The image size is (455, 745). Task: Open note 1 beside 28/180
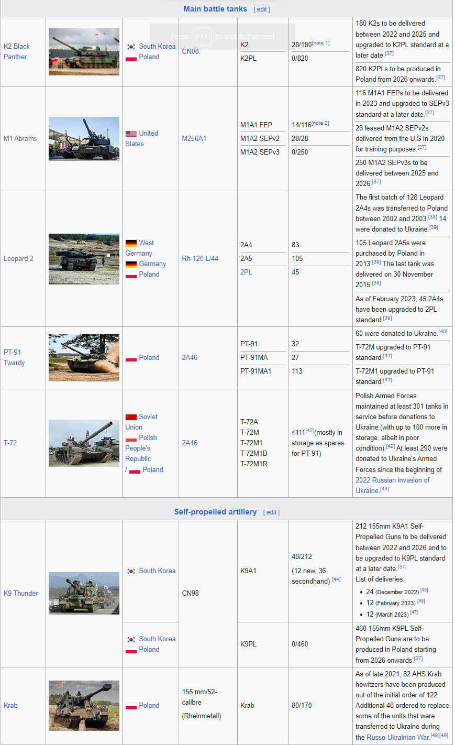tap(321, 43)
